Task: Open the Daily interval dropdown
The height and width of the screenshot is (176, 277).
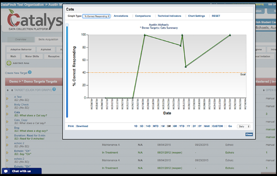Action: click(x=244, y=126)
